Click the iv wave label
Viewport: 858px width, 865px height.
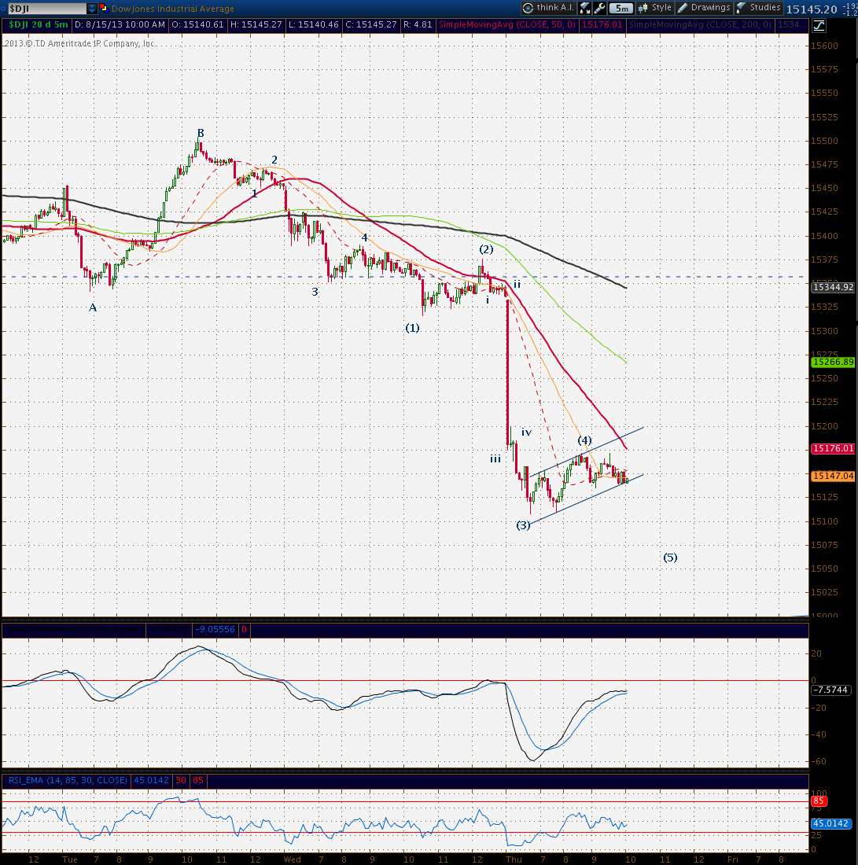[526, 432]
